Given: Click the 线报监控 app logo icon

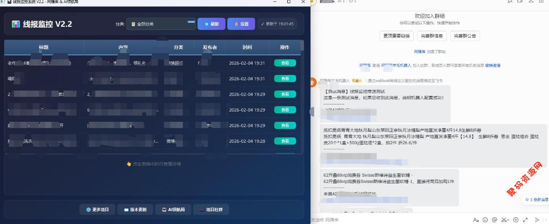Looking at the screenshot, I should point(16,24).
